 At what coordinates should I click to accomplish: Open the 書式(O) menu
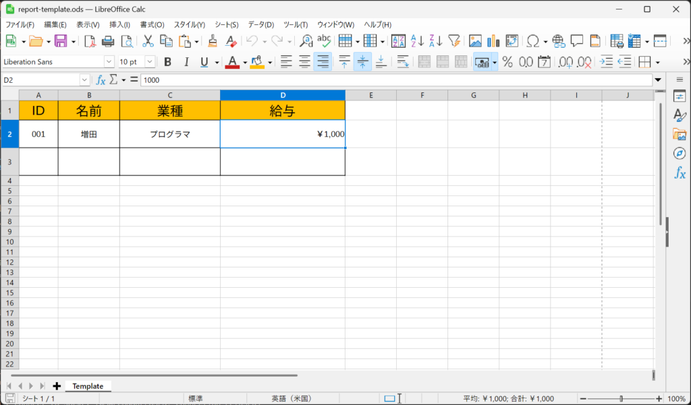(x=152, y=24)
